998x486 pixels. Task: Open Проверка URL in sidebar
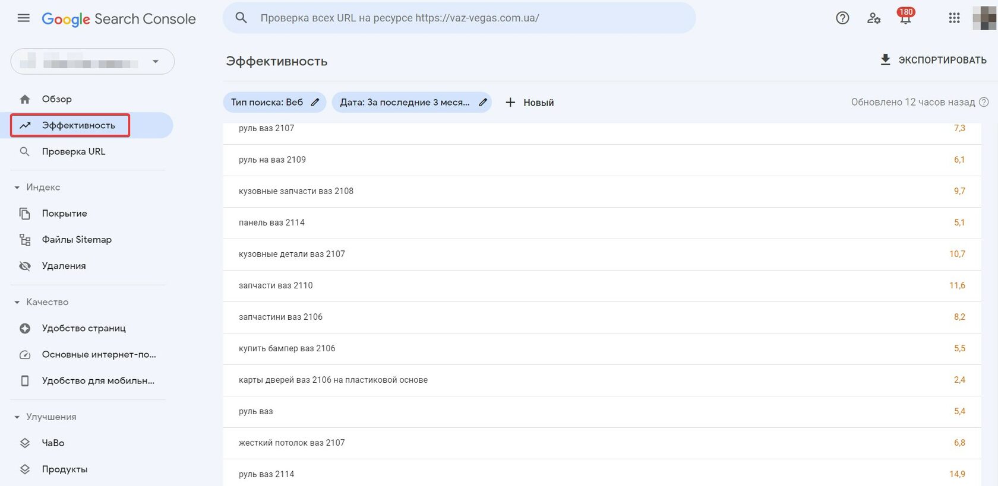(74, 151)
